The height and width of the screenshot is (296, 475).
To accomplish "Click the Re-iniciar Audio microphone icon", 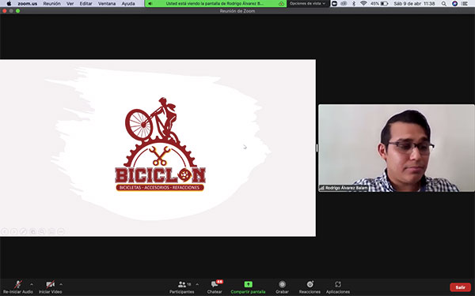I will tap(18, 284).
